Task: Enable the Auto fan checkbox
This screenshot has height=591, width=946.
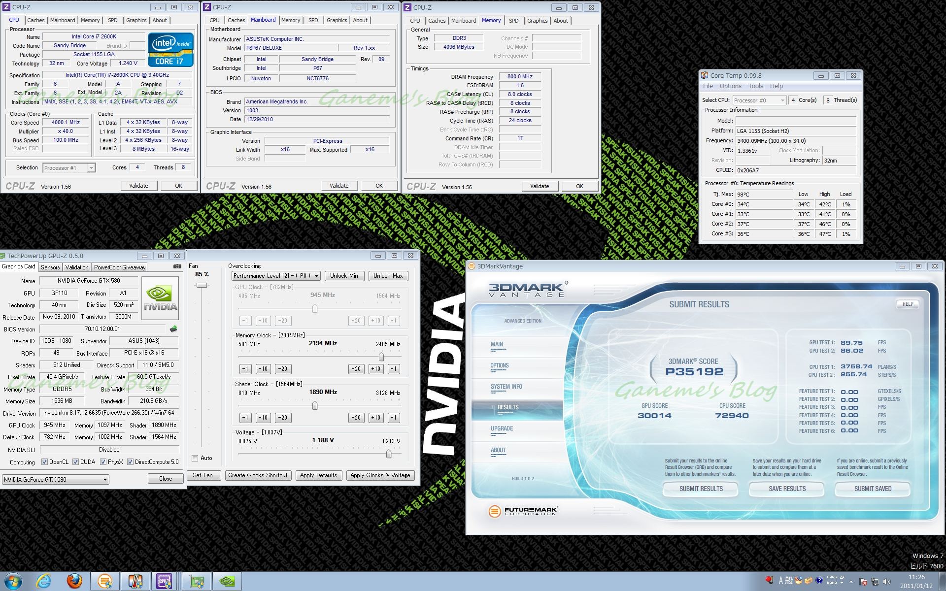Action: click(195, 458)
